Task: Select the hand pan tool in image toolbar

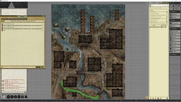Action: click(x=150, y=8)
